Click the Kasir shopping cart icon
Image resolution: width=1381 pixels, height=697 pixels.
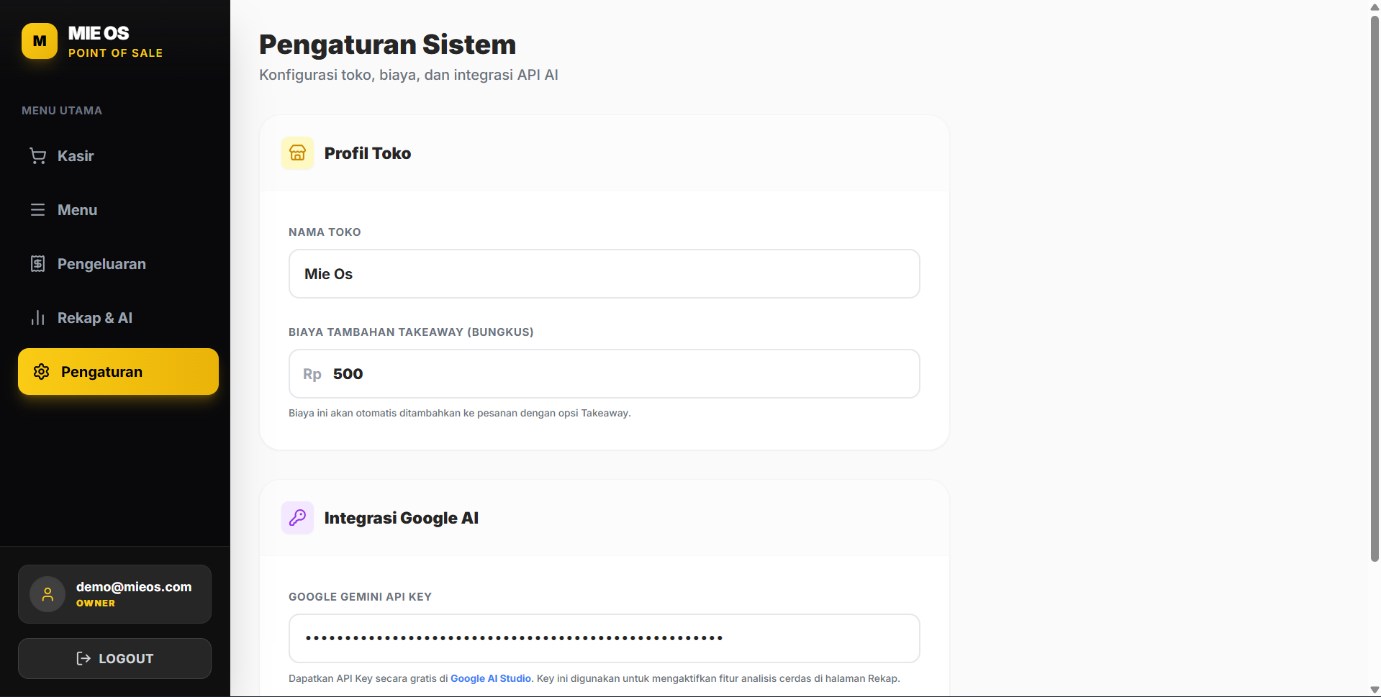38,156
